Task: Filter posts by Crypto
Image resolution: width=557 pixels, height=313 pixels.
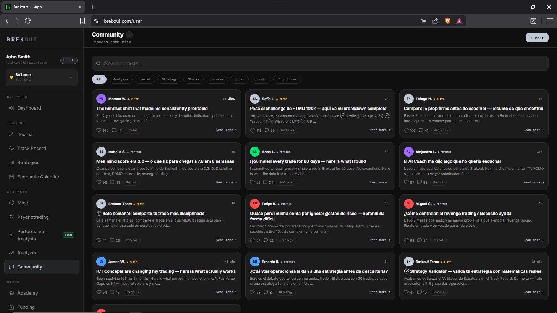Action: pyautogui.click(x=261, y=79)
